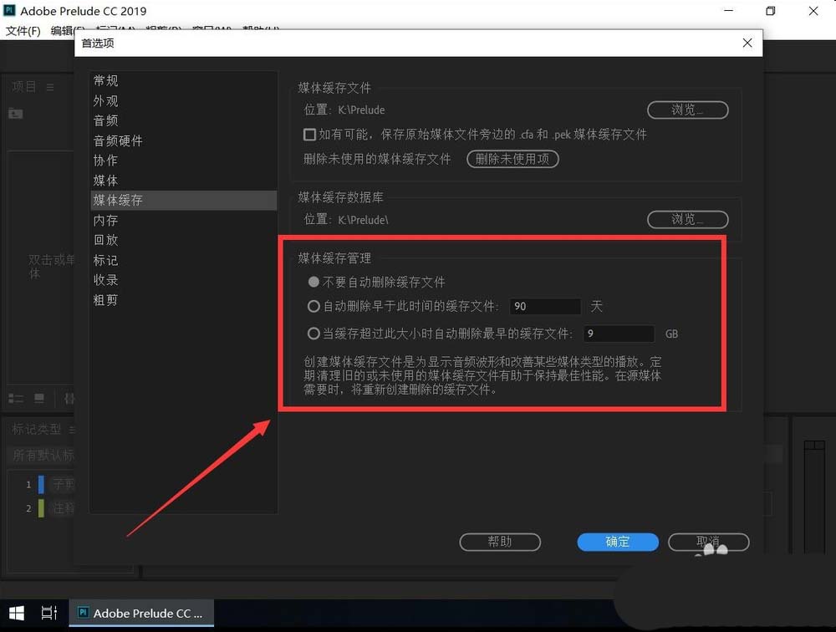Open the Project panel menu icon
This screenshot has height=632, width=836.
click(50, 86)
